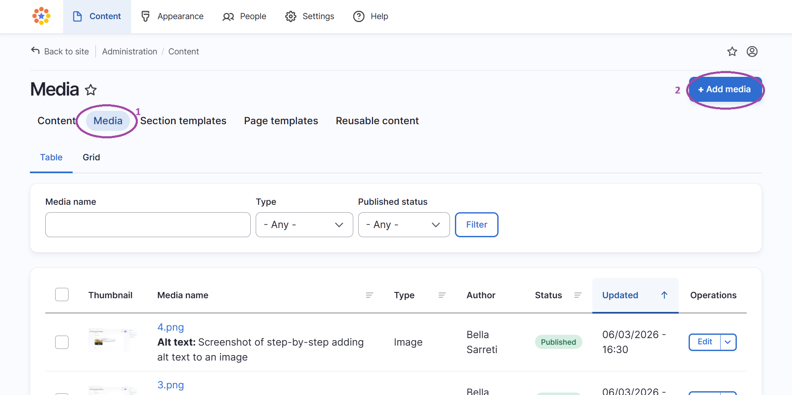Open the 4.png media item link

coord(170,327)
